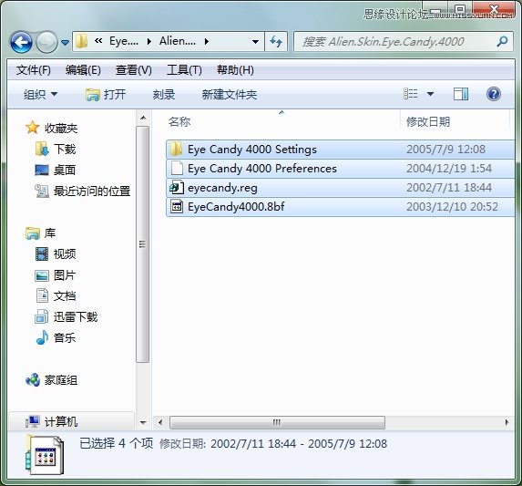Image resolution: width=522 pixels, height=486 pixels.
Task: Click the Eye Candy 4000 Preferences blank icon
Action: tap(177, 168)
